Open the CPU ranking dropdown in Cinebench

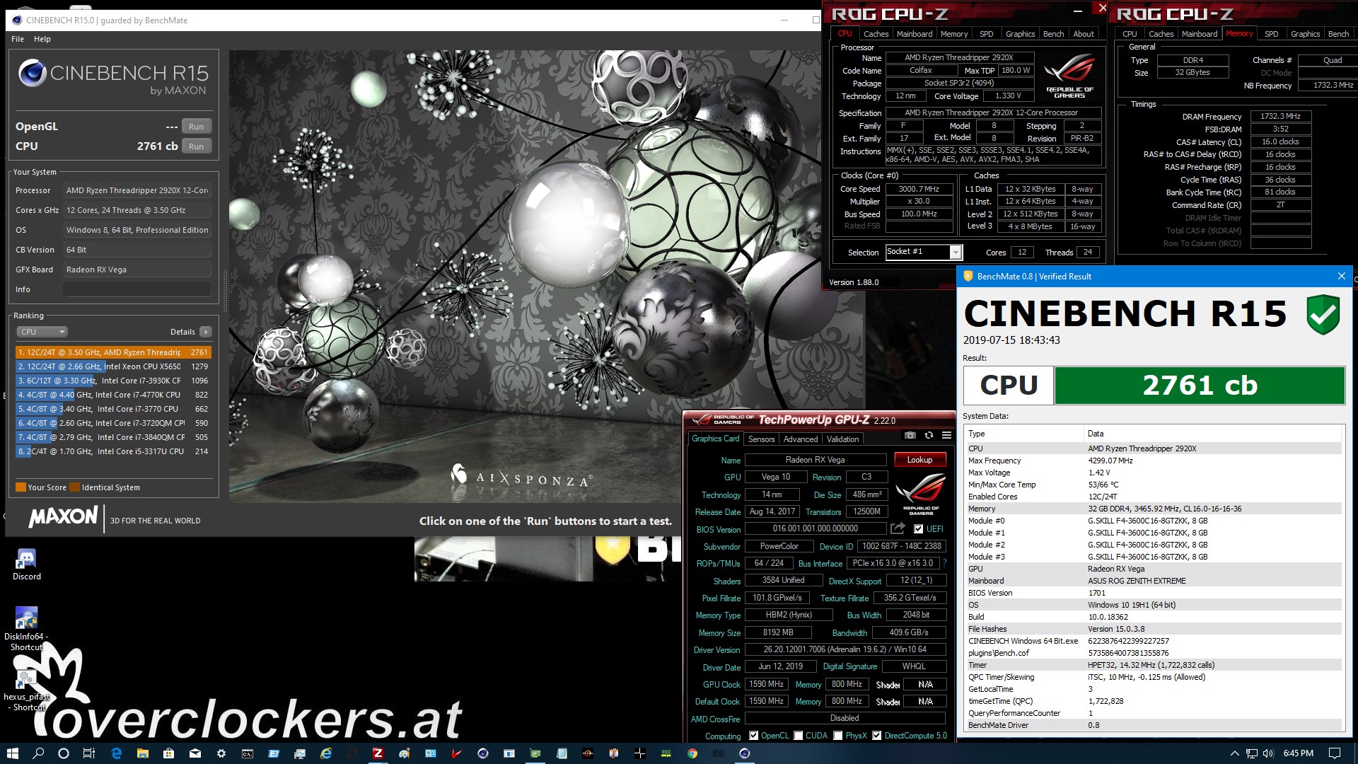(42, 332)
